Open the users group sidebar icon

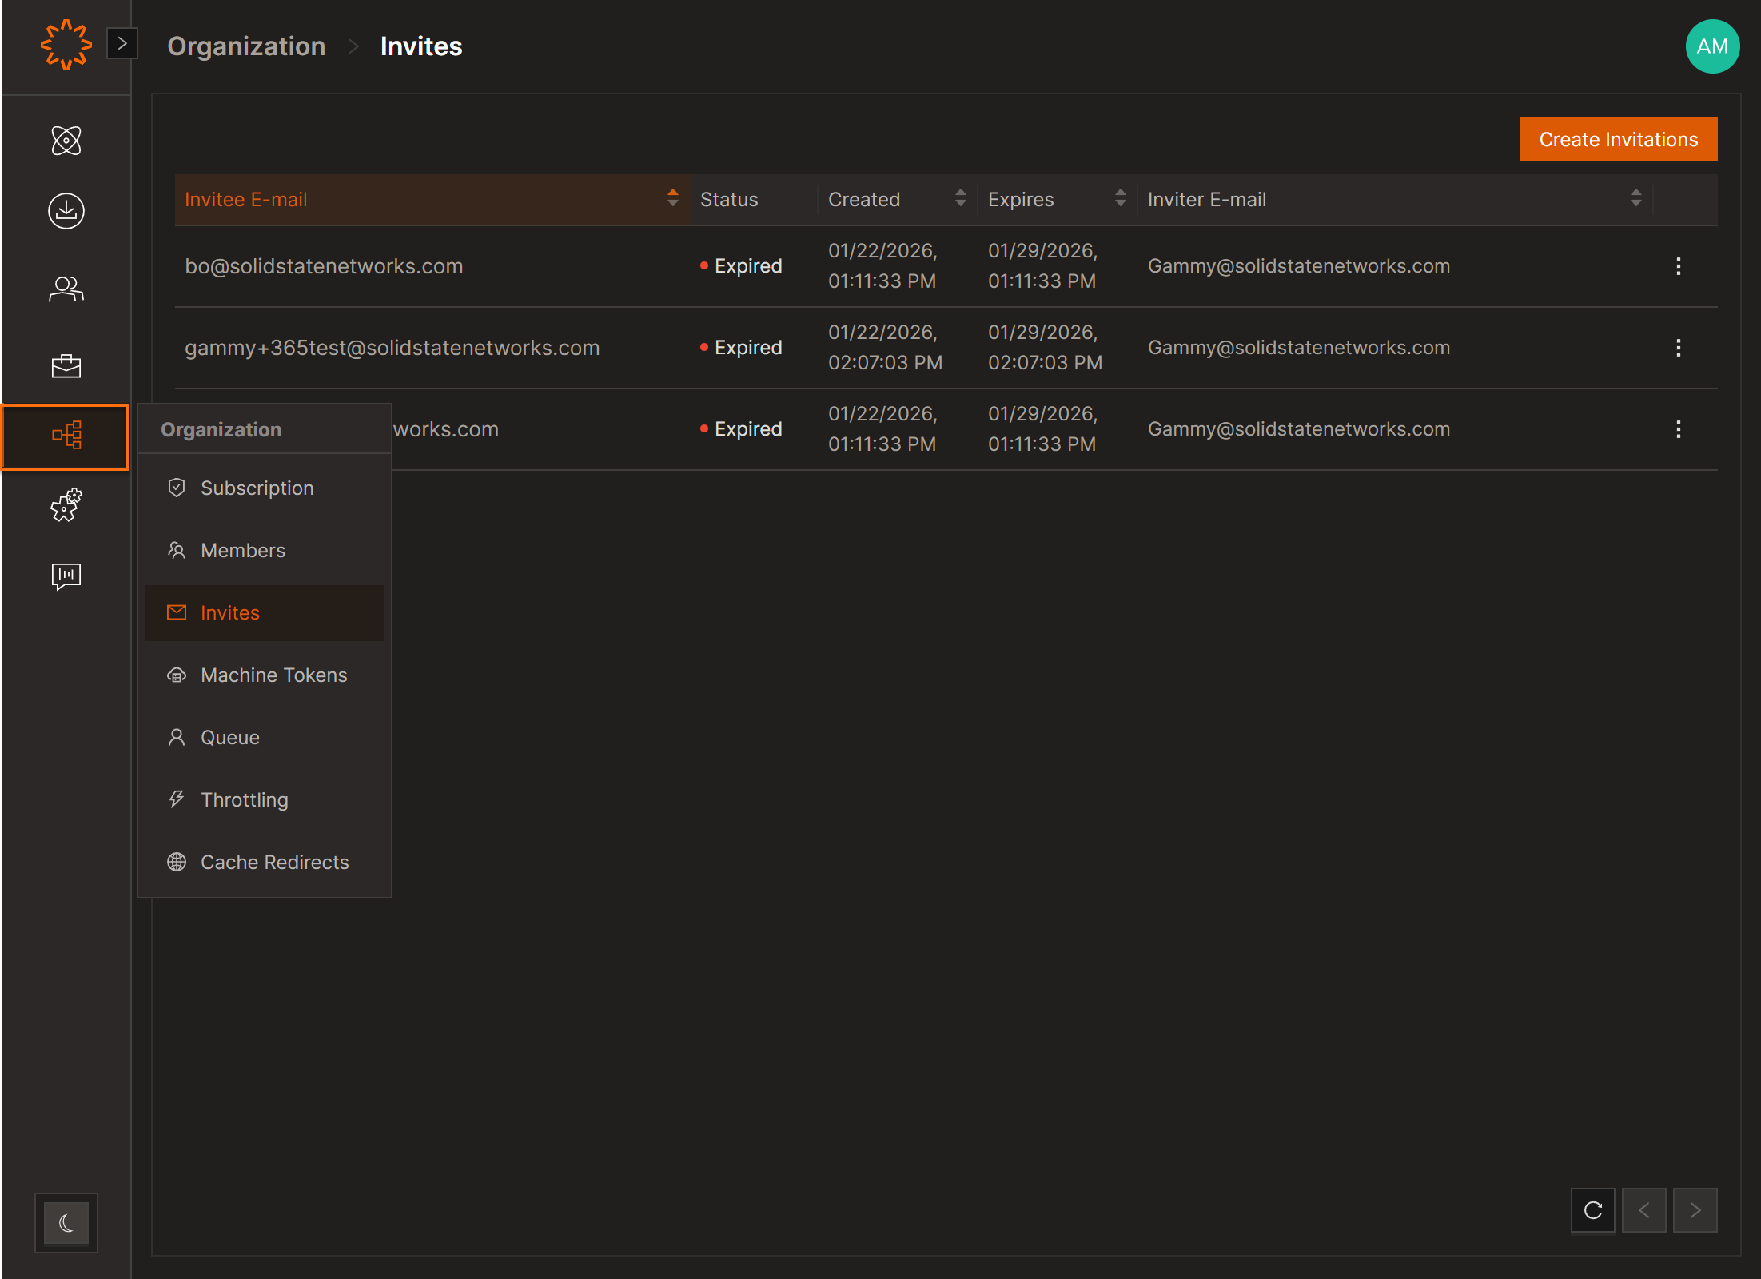66,289
